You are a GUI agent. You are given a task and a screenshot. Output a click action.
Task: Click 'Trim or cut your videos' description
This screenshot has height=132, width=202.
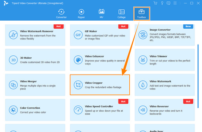coord(170,62)
